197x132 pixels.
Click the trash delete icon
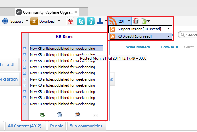pyautogui.click(x=60, y=115)
